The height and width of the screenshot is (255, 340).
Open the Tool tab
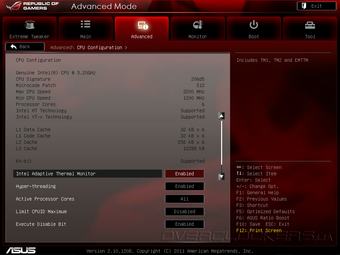[310, 29]
